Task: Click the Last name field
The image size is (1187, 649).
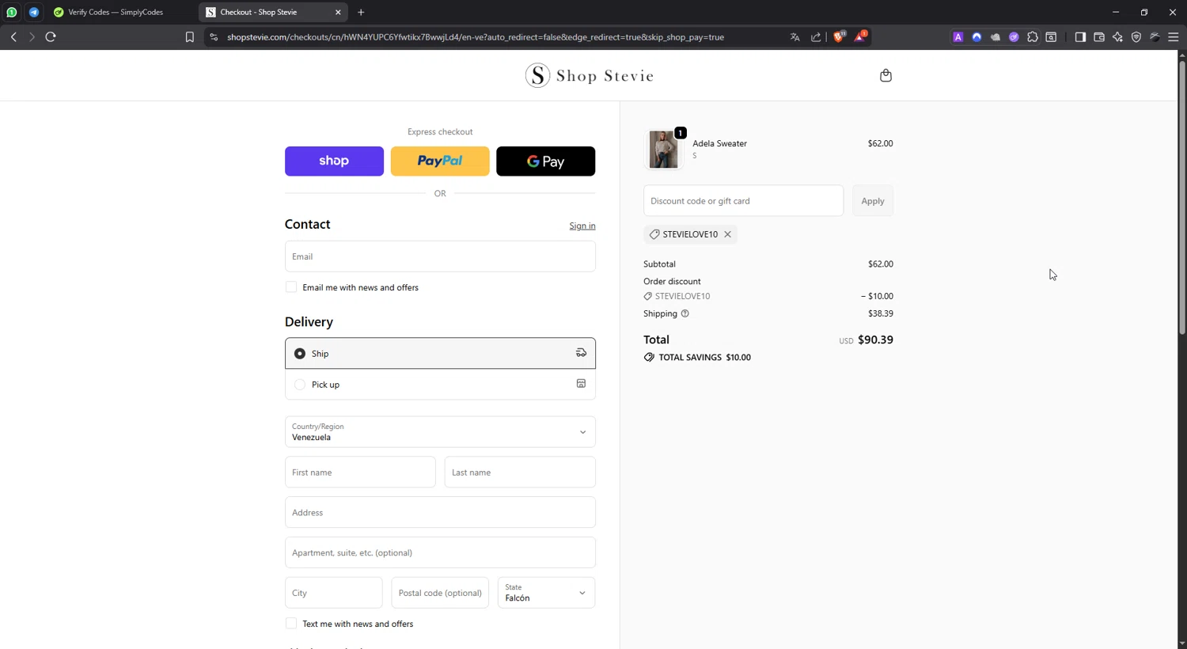Action: point(520,473)
